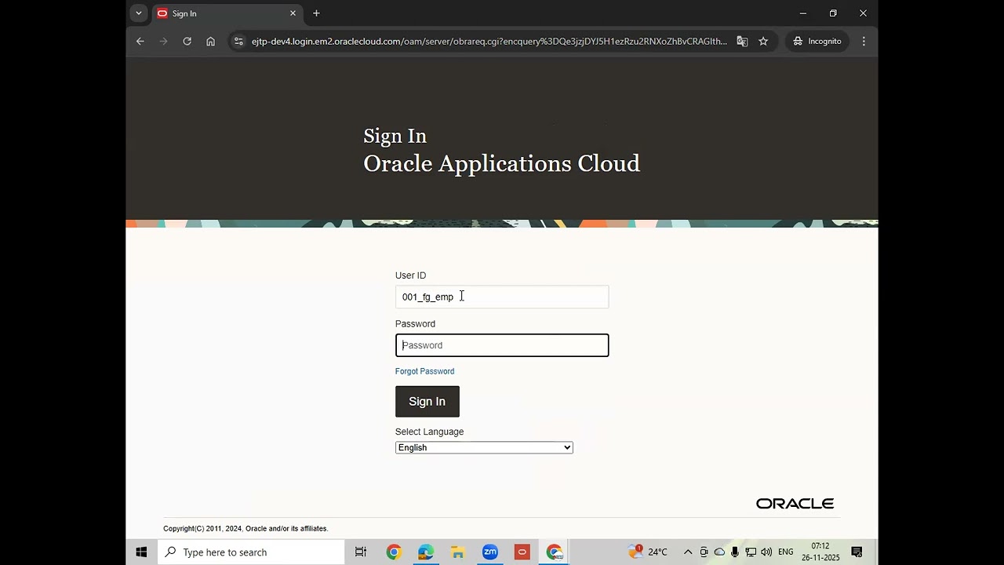The image size is (1004, 565).
Task: Bookmark this page with the star icon
Action: [763, 41]
